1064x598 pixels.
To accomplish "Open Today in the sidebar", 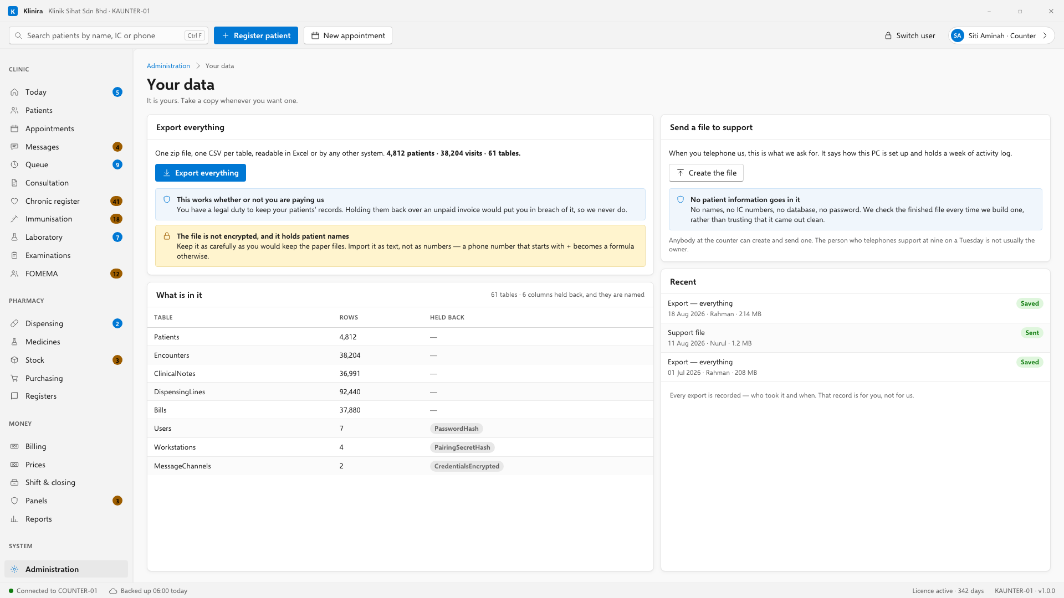I will 66,92.
